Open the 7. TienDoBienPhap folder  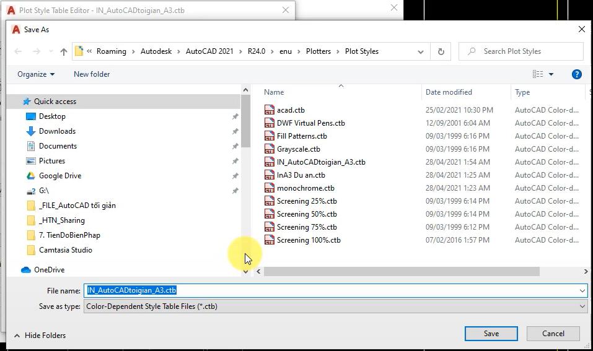point(69,235)
